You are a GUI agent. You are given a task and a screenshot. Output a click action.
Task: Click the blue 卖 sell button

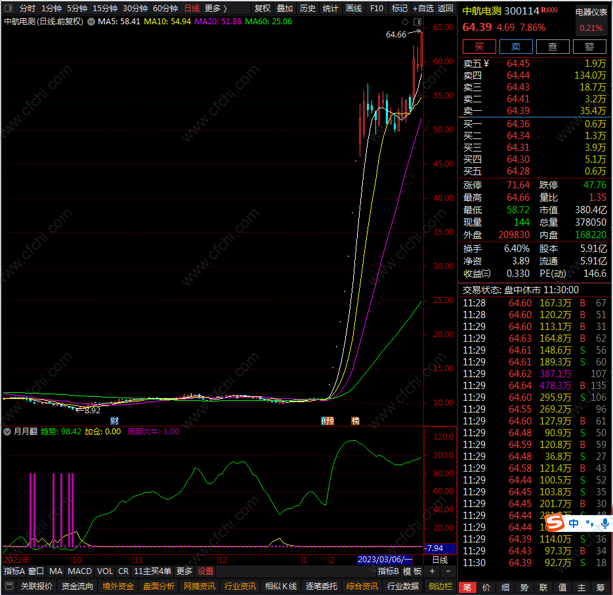tap(516, 47)
